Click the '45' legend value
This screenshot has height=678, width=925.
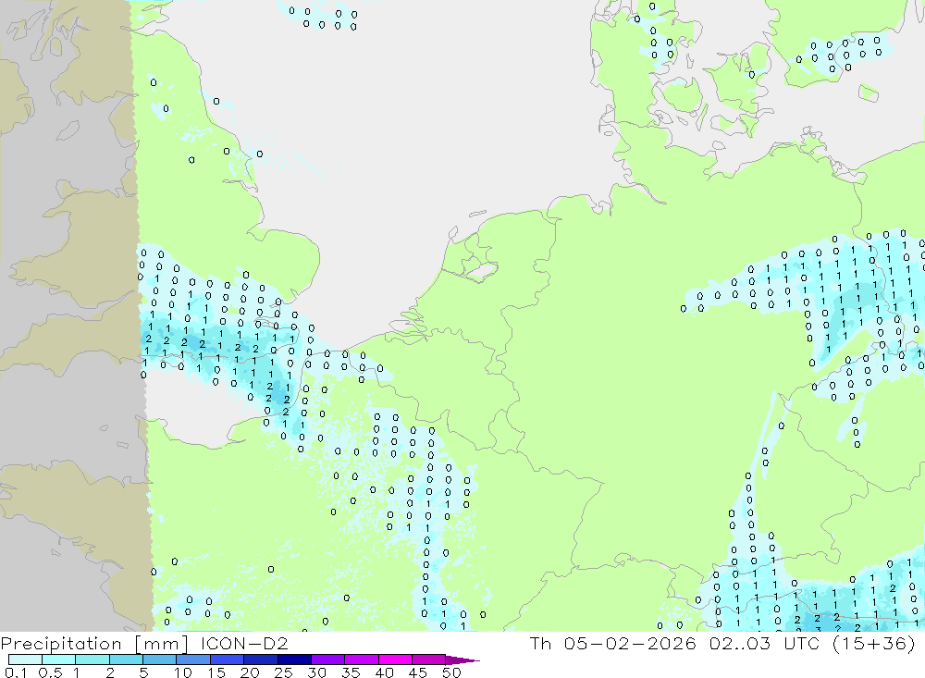[418, 672]
